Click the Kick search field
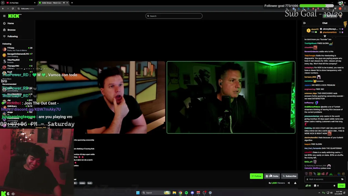Image resolution: width=348 pixels, height=196 pixels. tap(174, 16)
